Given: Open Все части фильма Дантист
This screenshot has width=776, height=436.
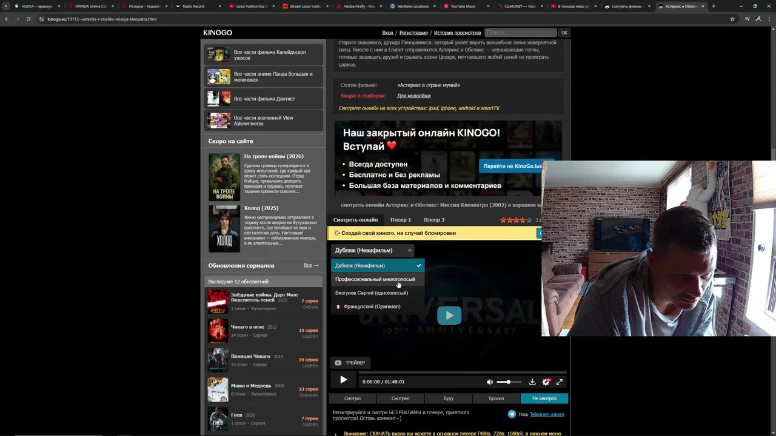Looking at the screenshot, I should [264, 99].
